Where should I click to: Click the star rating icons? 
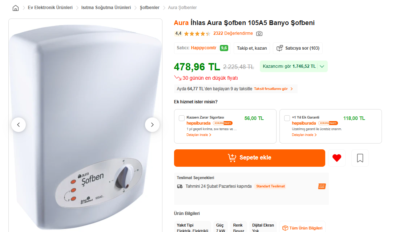point(197,34)
